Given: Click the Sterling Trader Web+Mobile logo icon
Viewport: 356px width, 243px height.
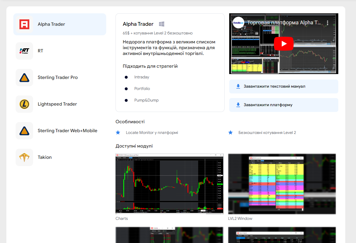Looking at the screenshot, I should 24,131.
